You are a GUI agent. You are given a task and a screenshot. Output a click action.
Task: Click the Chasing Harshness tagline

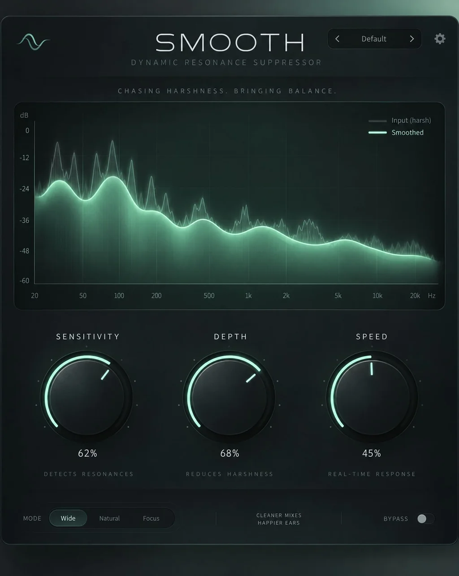pyautogui.click(x=227, y=91)
